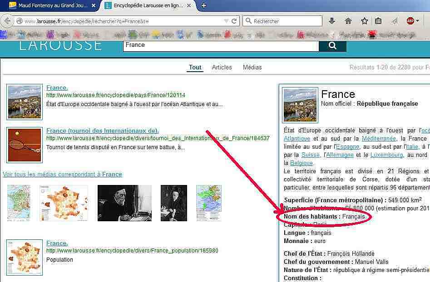Open the Allemagne link
Viewport: 430px width, 282px height.
340,155
